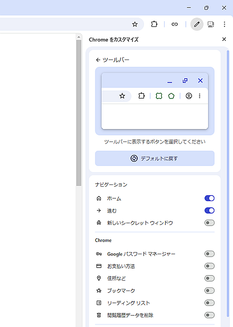Enable the 住所など toggle
The height and width of the screenshot is (327, 233).
210,278
